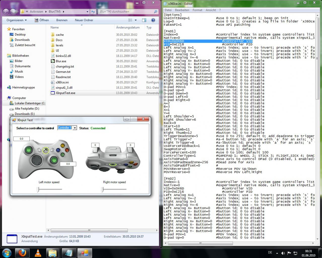This screenshot has height=258, width=322.
Task: Click the Editor horizontal scrollbar
Action: [200, 243]
